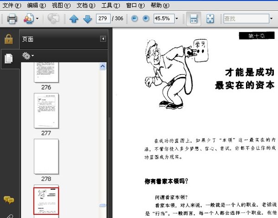Click the 查找 search field
Image resolution: width=278 pixels, height=218 pixels.
[x=246, y=19]
